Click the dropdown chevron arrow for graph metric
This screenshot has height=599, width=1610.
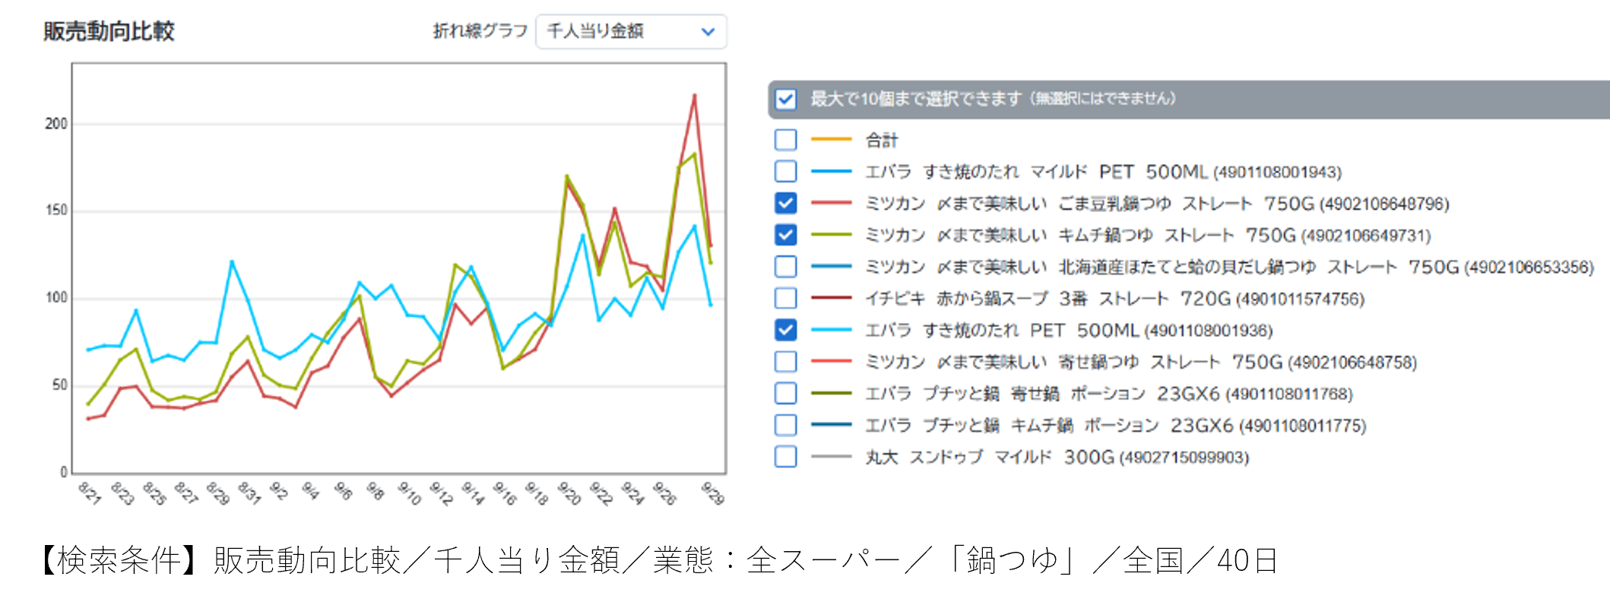point(708,32)
